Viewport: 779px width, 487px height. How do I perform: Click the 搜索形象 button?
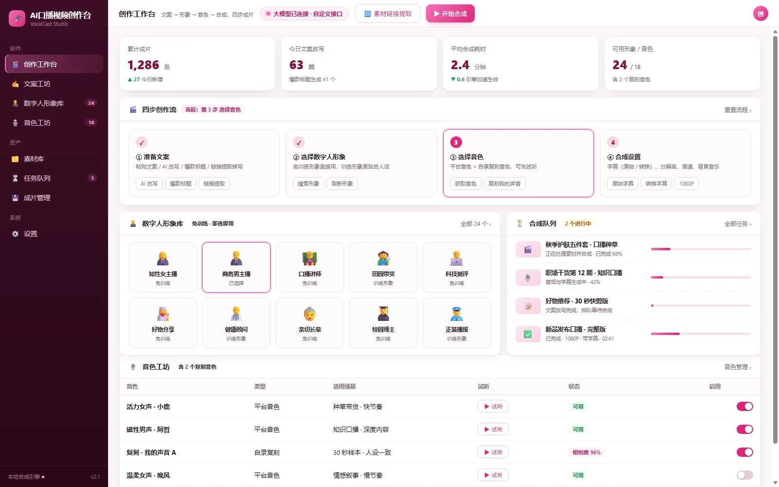pyautogui.click(x=309, y=184)
